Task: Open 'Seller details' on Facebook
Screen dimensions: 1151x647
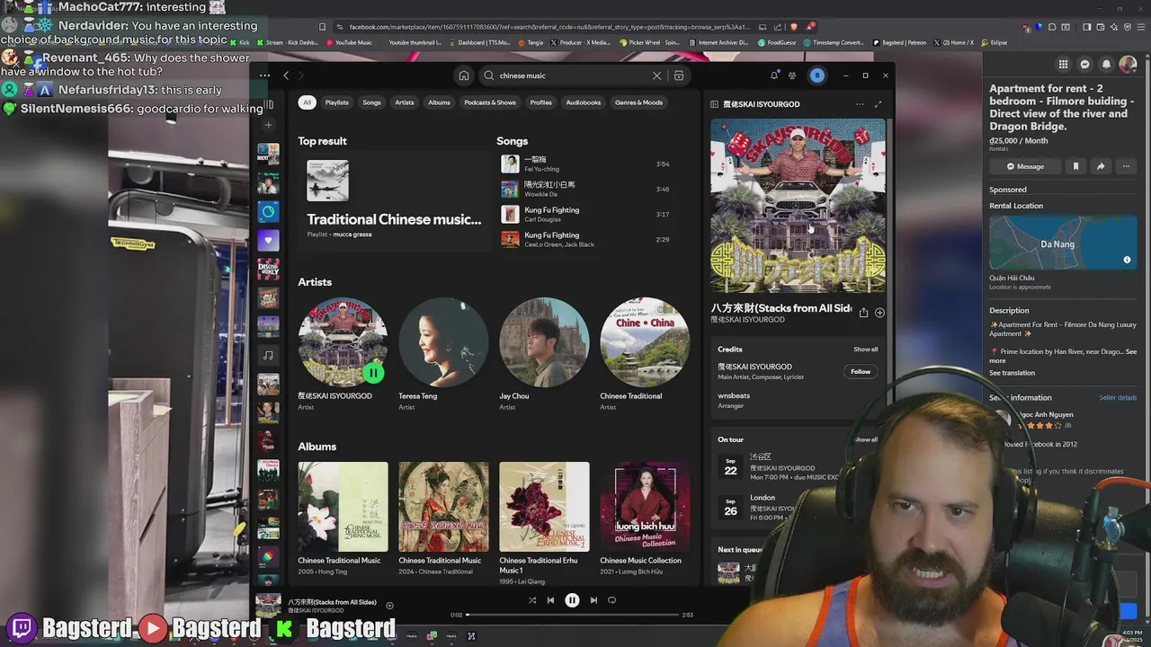Action: coord(1118,397)
